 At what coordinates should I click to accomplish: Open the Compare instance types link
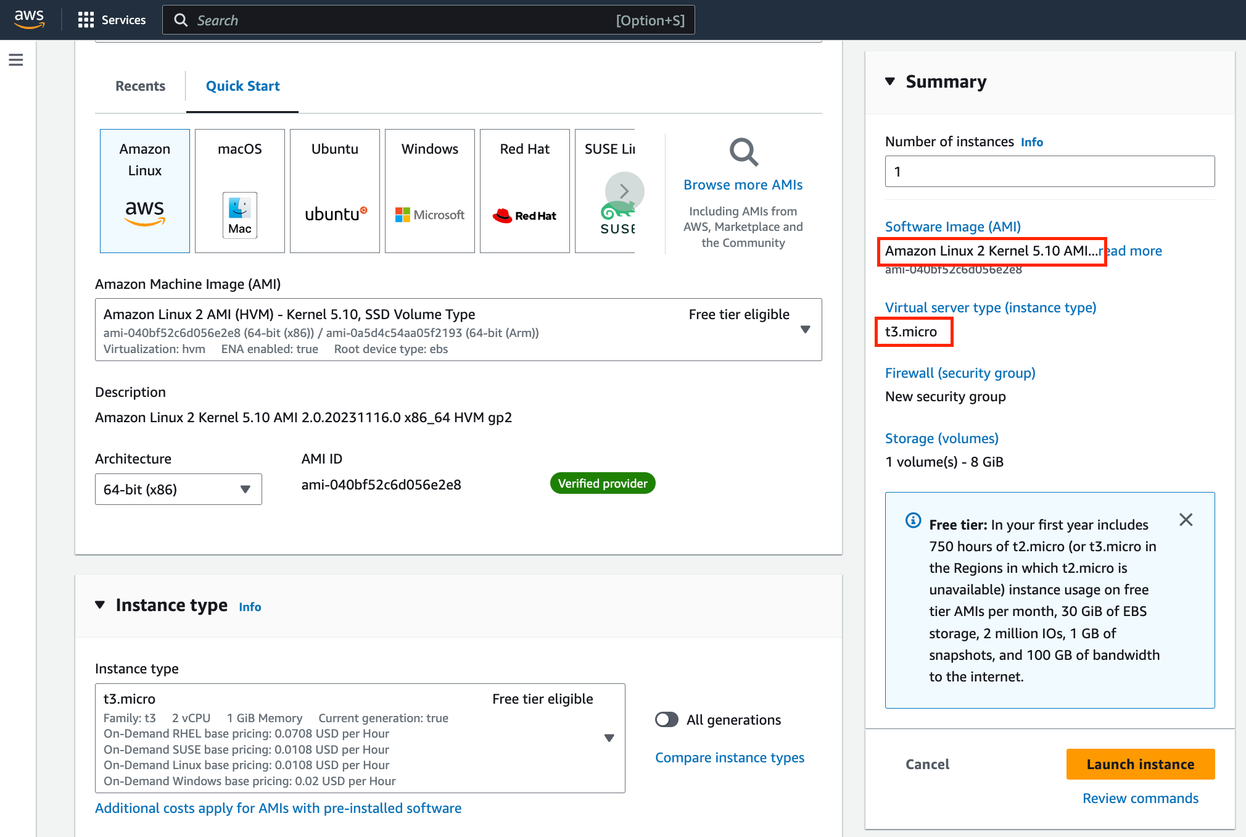point(730,757)
